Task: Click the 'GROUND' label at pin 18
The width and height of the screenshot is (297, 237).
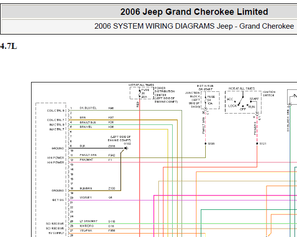Action: pyautogui.click(x=58, y=191)
